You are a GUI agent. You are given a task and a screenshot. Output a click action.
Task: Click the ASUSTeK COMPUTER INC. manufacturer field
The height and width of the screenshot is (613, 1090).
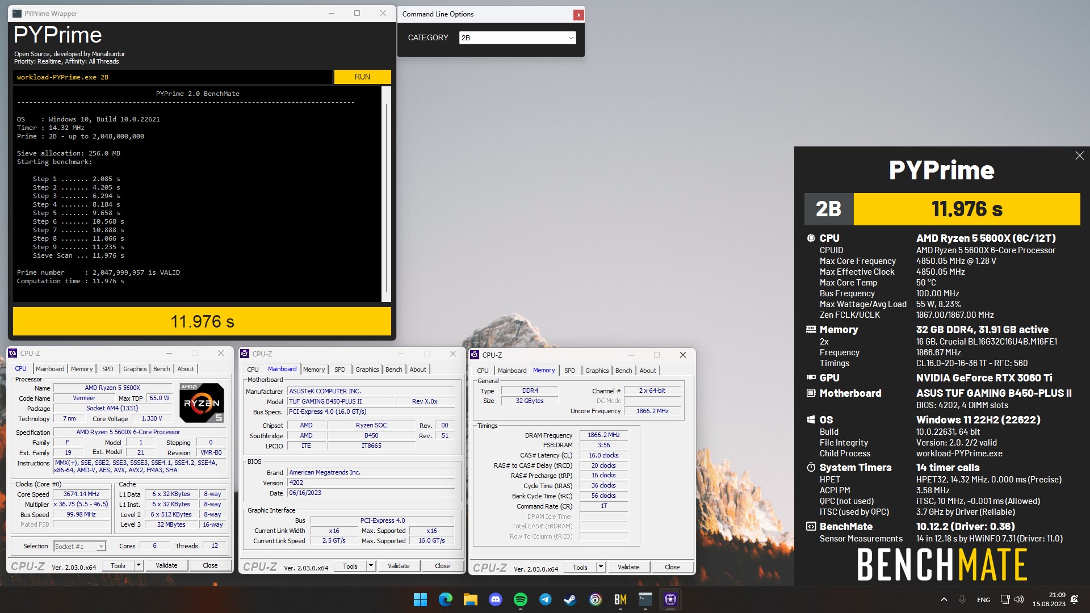pos(371,391)
